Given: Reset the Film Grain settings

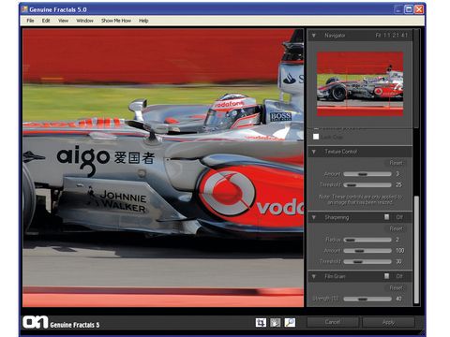Looking at the screenshot, I should (396, 287).
